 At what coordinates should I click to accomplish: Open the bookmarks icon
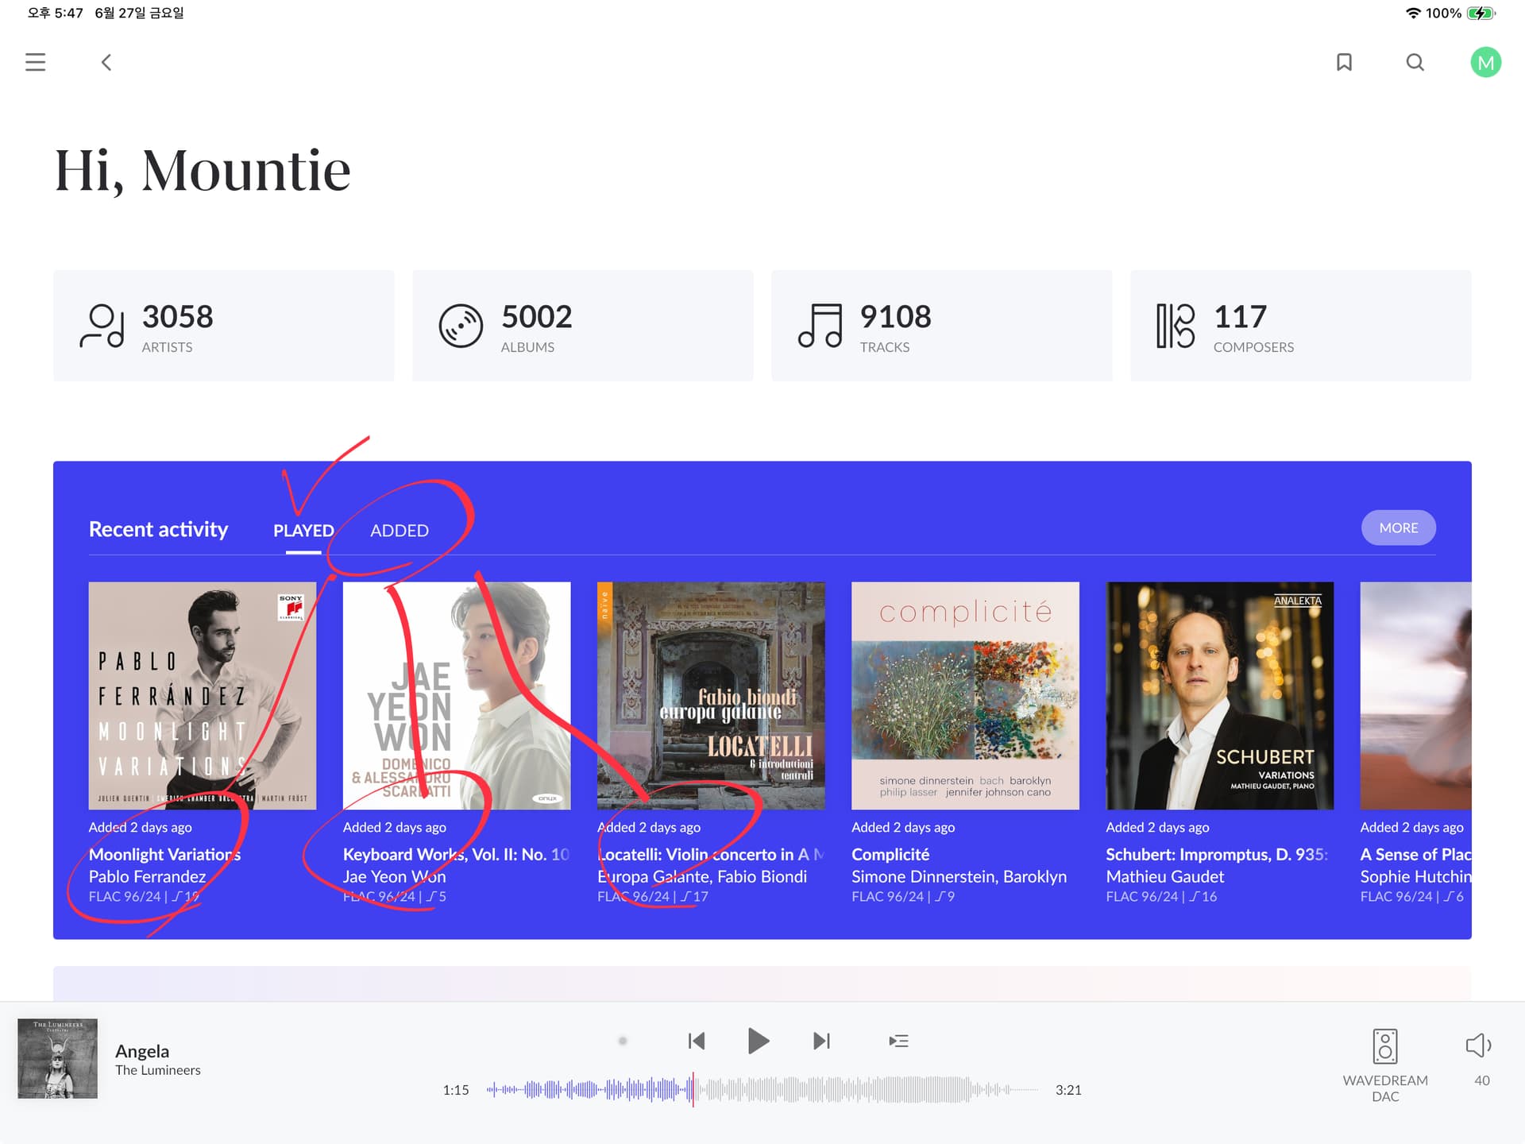tap(1344, 62)
